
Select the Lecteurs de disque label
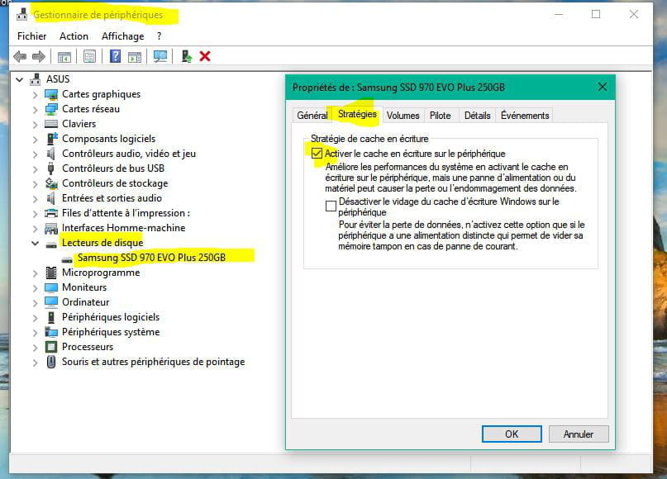click(x=102, y=243)
